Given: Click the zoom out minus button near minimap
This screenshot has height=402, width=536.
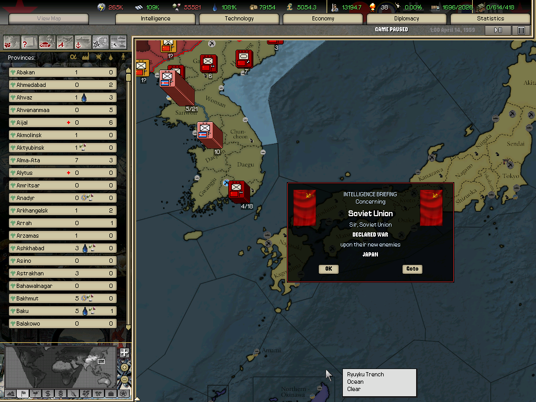Looking at the screenshot, I should (x=125, y=379).
